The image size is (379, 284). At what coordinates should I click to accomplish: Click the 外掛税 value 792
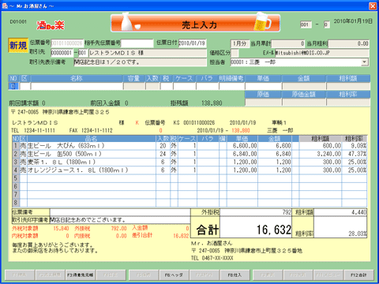(256, 212)
